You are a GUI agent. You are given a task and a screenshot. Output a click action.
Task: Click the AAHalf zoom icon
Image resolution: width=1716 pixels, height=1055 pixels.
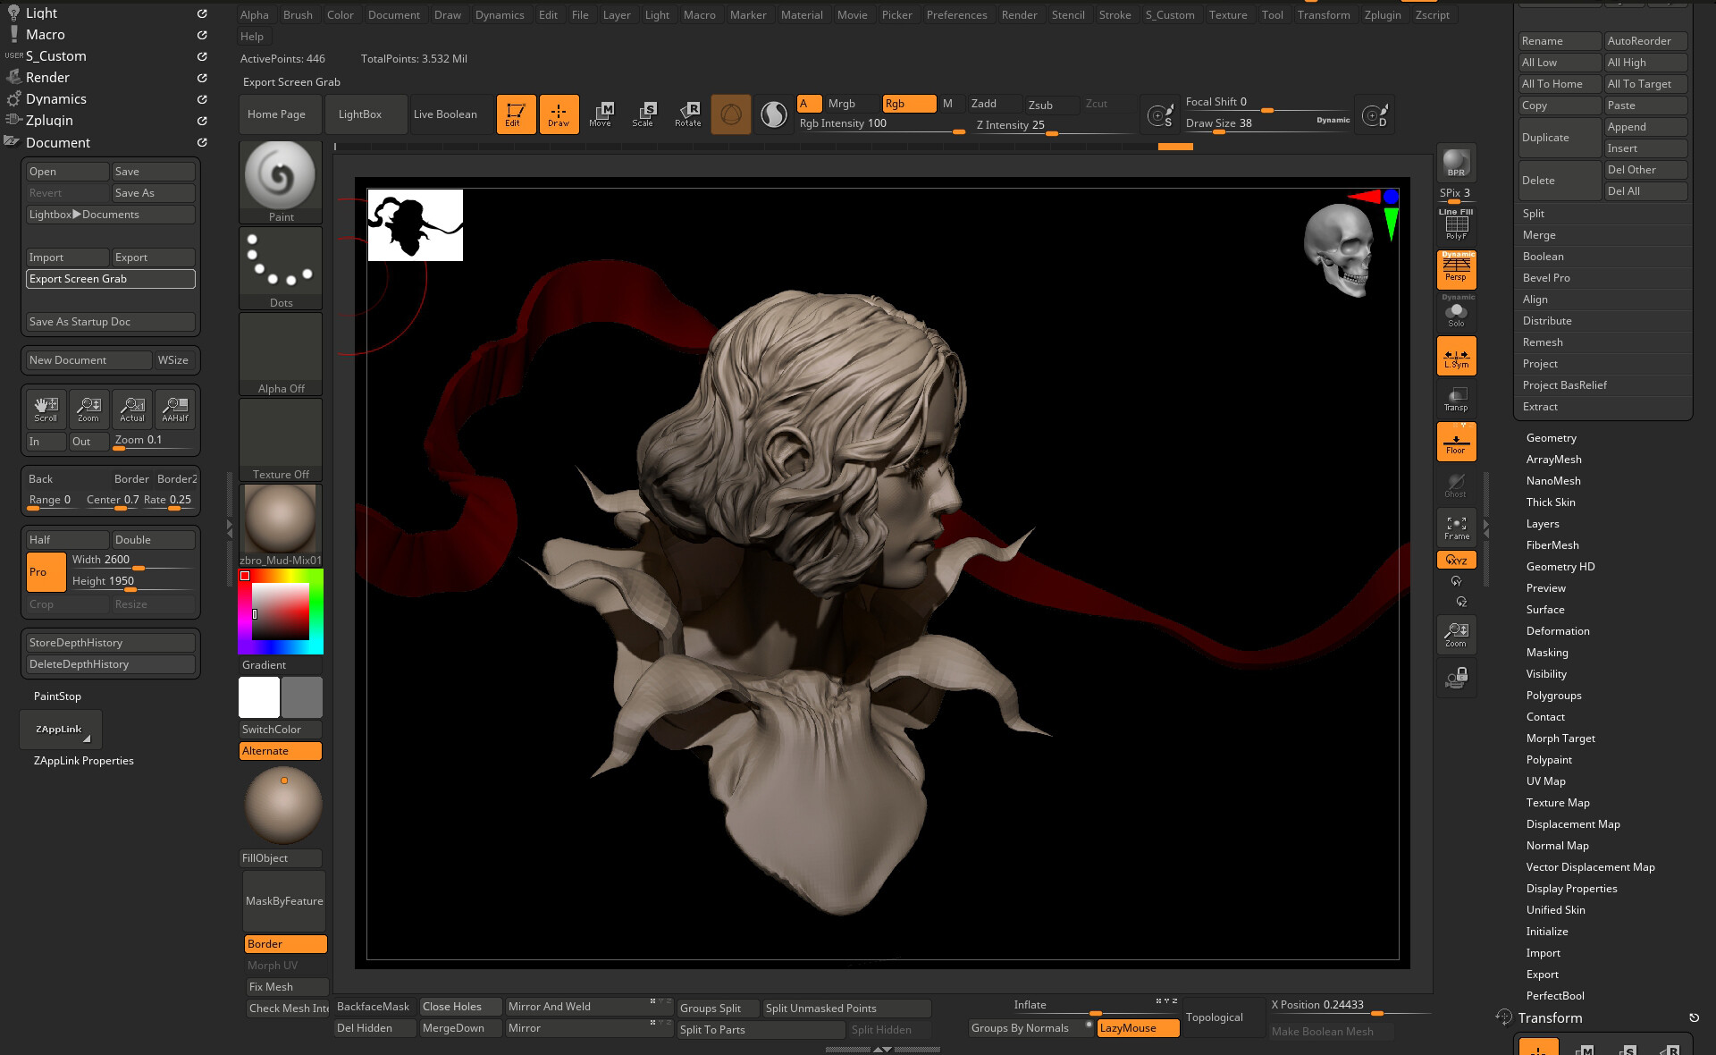pyautogui.click(x=175, y=409)
